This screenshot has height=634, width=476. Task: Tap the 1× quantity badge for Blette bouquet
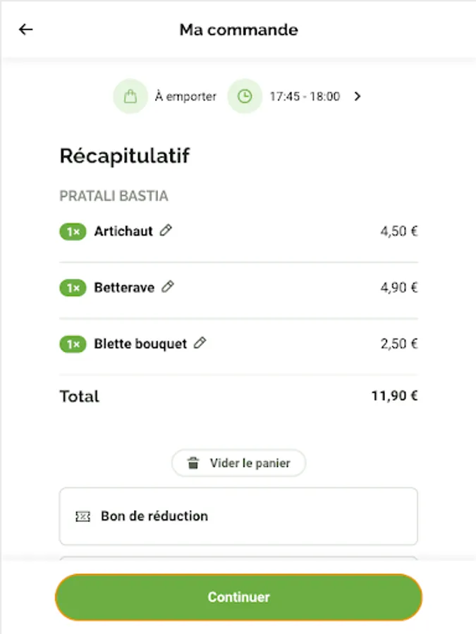[x=73, y=344]
